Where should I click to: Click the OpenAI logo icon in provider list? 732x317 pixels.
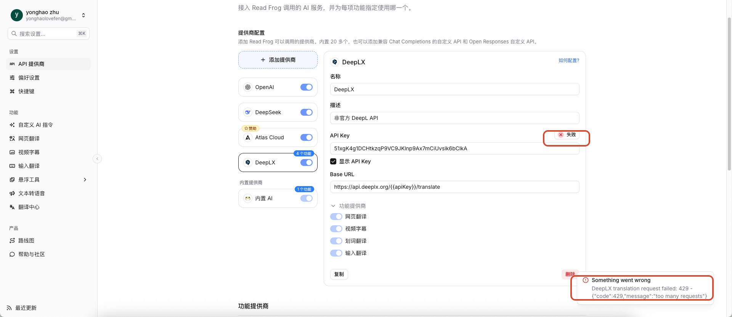(x=248, y=87)
